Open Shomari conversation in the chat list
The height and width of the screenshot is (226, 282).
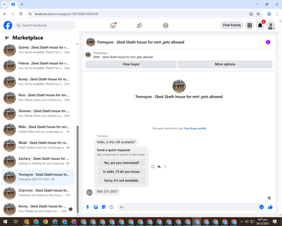click(38, 114)
